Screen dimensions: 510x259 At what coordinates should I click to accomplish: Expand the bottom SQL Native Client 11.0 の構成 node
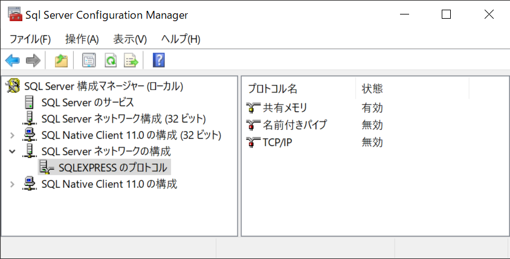click(13, 184)
